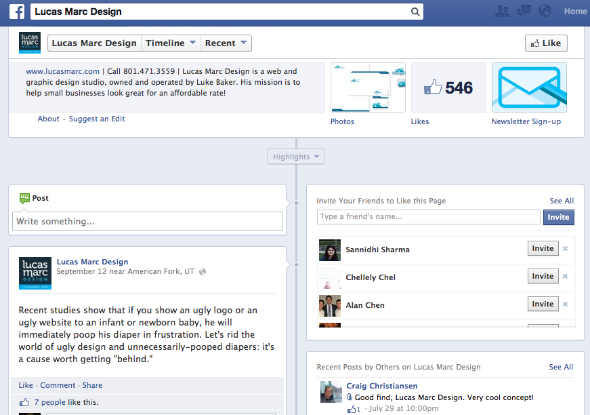
Task: Invite Sannidhi Sharma
Action: pos(543,249)
